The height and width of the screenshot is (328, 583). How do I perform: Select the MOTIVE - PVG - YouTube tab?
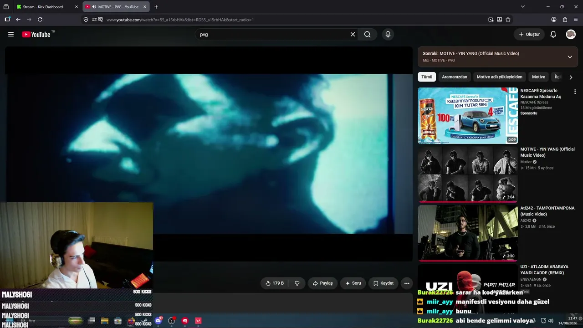click(x=116, y=7)
